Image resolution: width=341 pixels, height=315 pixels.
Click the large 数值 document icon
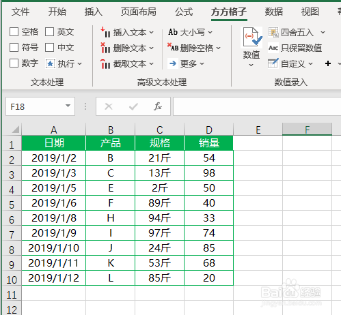point(251,37)
